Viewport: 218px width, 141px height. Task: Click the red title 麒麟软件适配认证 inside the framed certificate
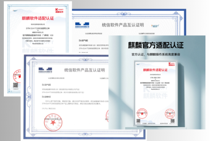coord(155,70)
